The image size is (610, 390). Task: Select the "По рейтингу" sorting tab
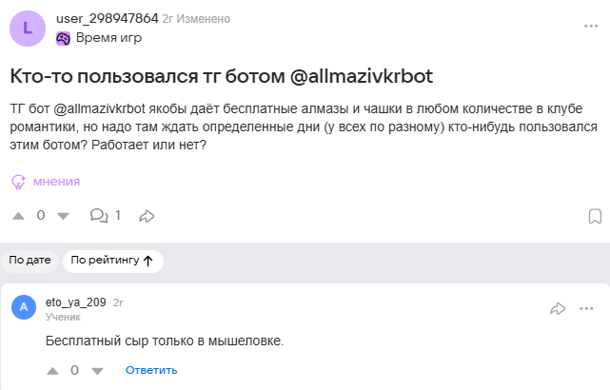[x=112, y=260]
